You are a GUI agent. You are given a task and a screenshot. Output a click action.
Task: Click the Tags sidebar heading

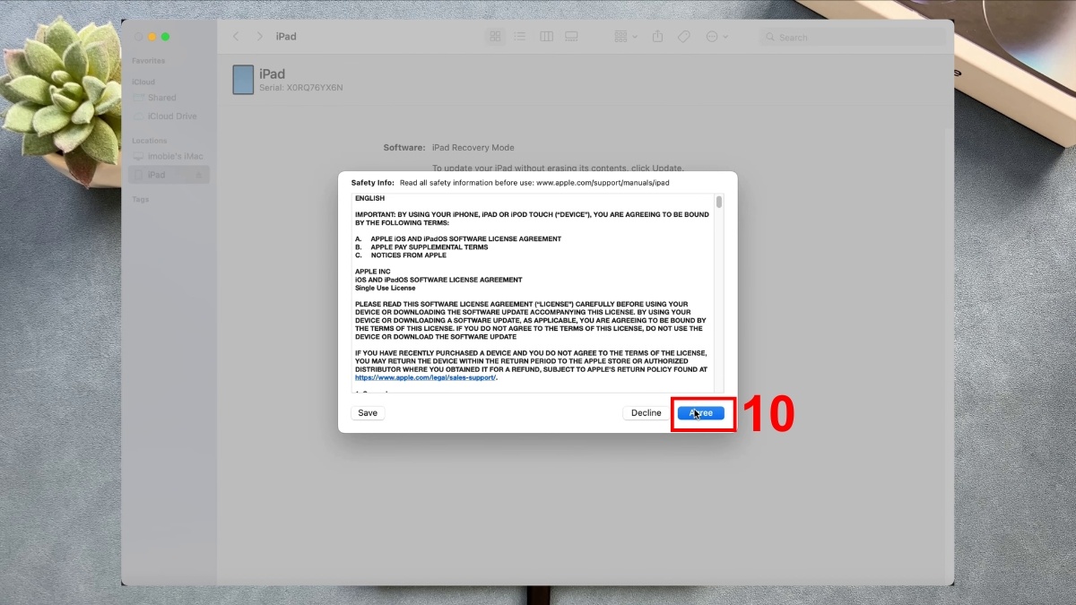point(141,199)
